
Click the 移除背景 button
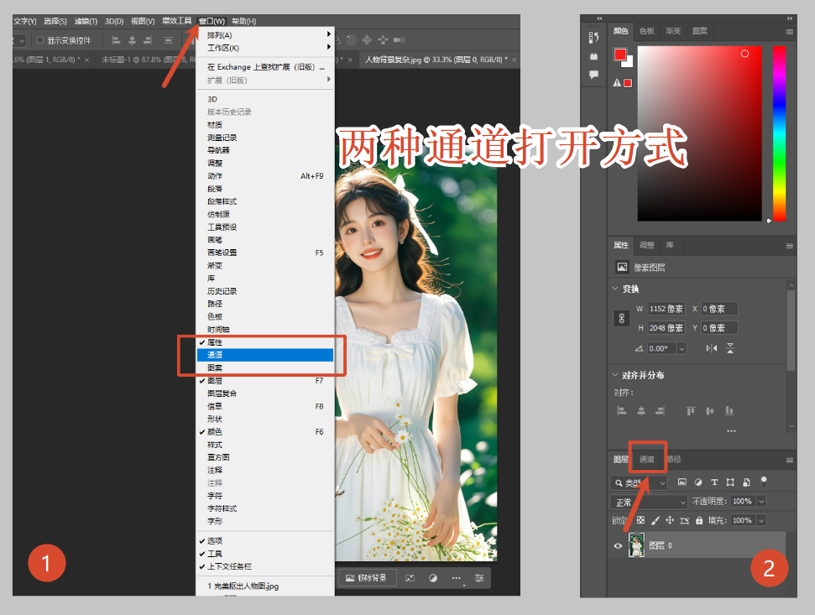366,578
